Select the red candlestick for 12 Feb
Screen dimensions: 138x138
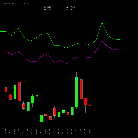coord(86,101)
